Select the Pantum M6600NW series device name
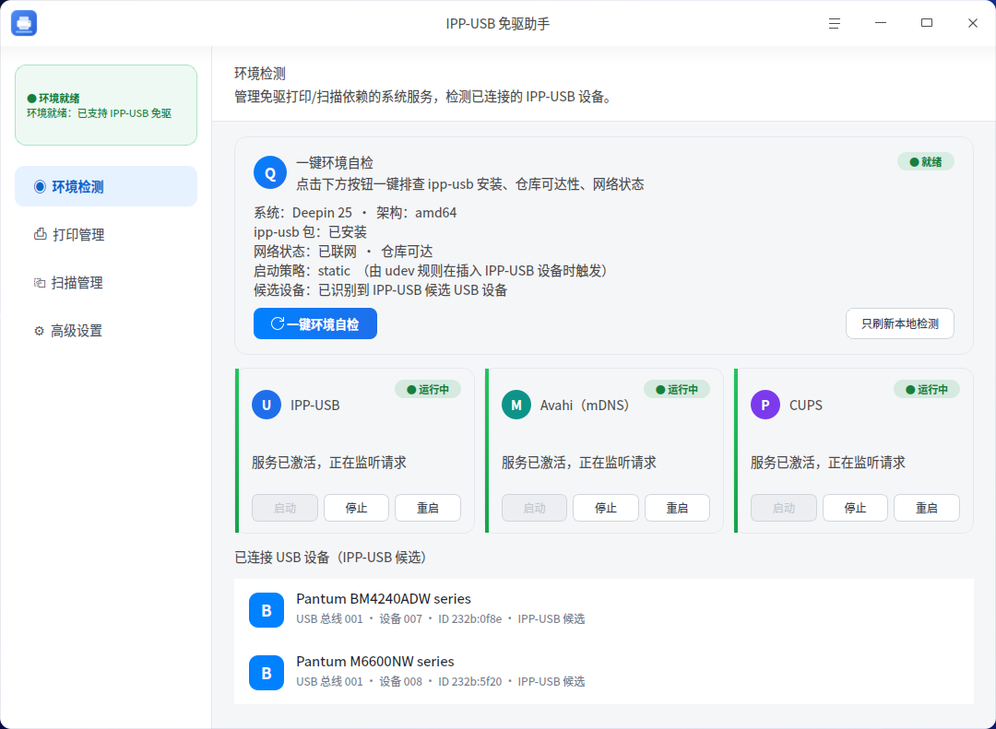This screenshot has height=729, width=996. coord(375,661)
